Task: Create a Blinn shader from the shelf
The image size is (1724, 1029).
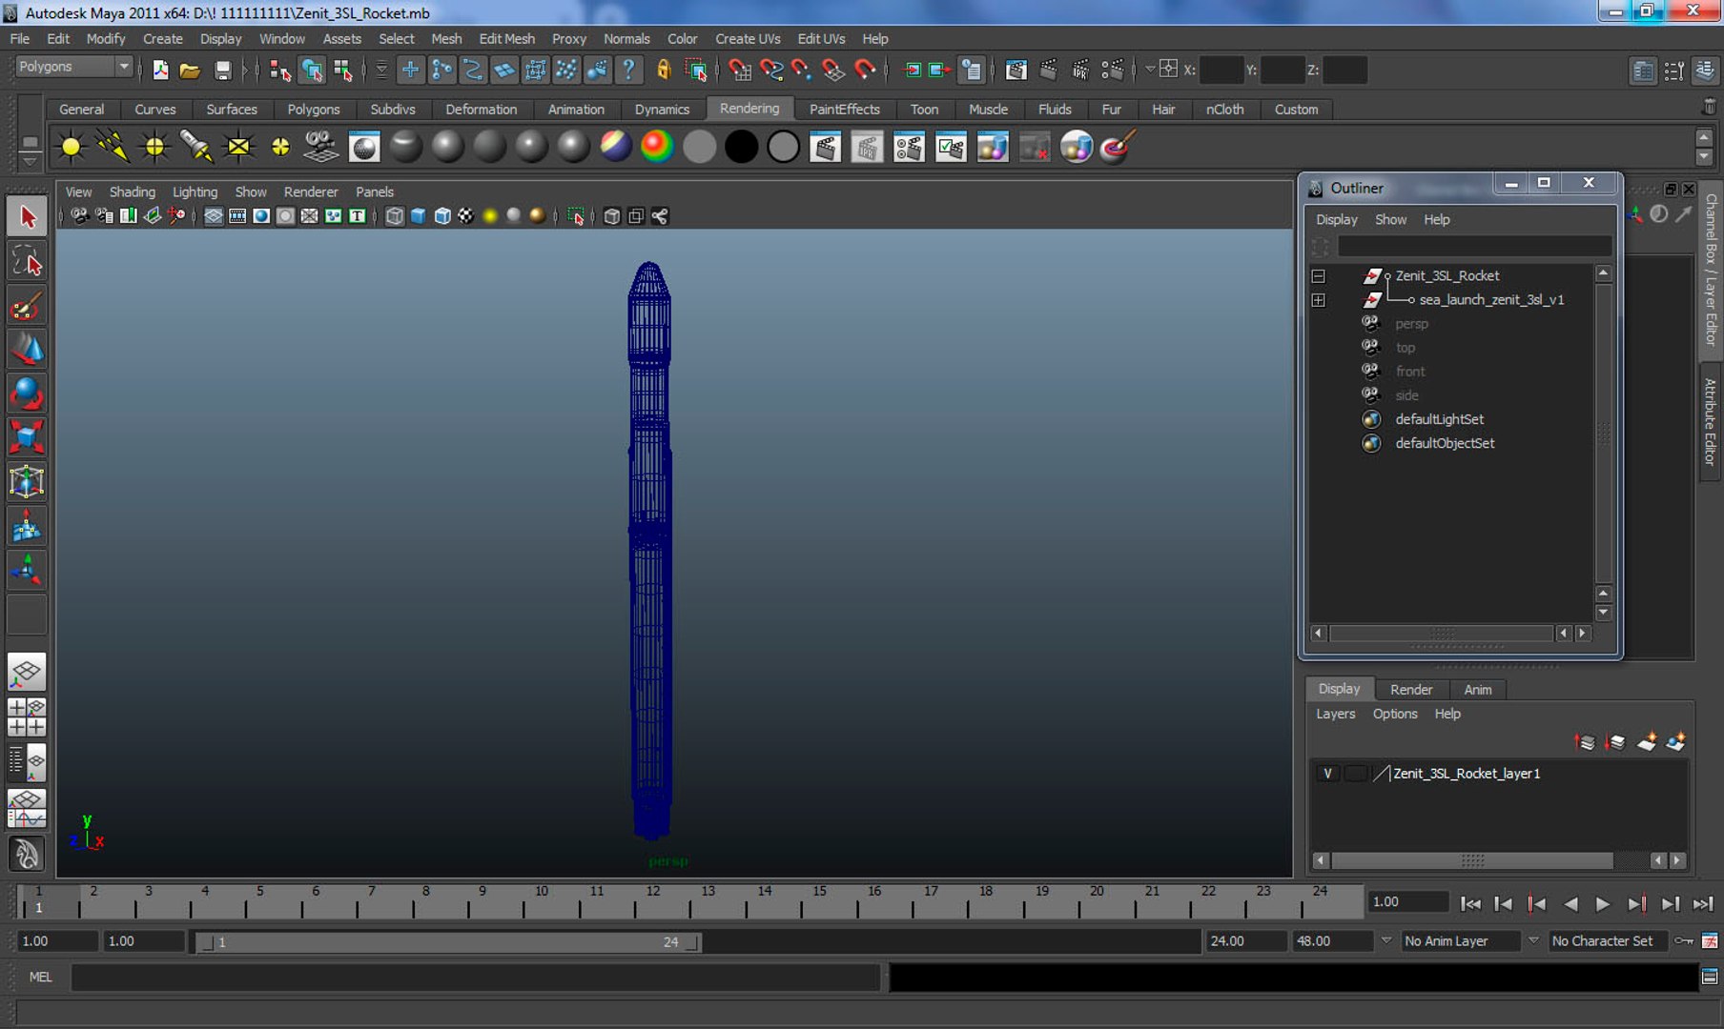Action: point(447,147)
